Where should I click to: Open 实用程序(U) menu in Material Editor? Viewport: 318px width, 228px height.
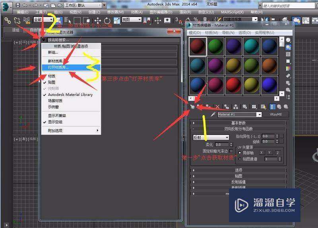coord(264,33)
